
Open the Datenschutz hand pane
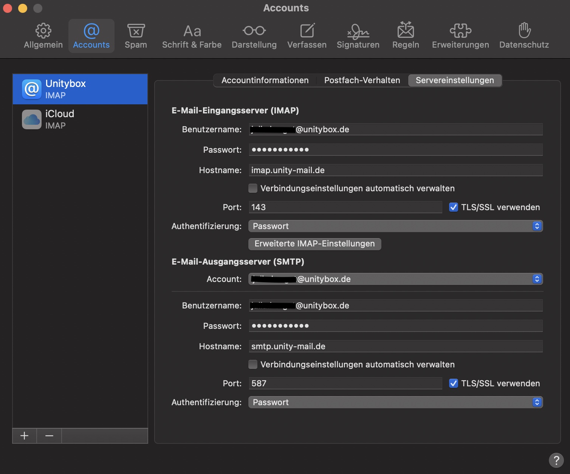click(524, 36)
